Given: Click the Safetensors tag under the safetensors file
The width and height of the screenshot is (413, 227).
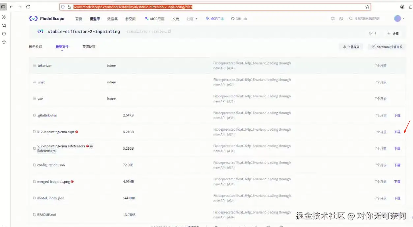Looking at the screenshot, I should [46, 151].
